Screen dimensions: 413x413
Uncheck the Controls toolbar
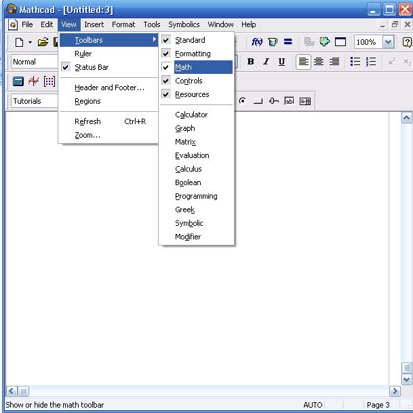point(196,81)
